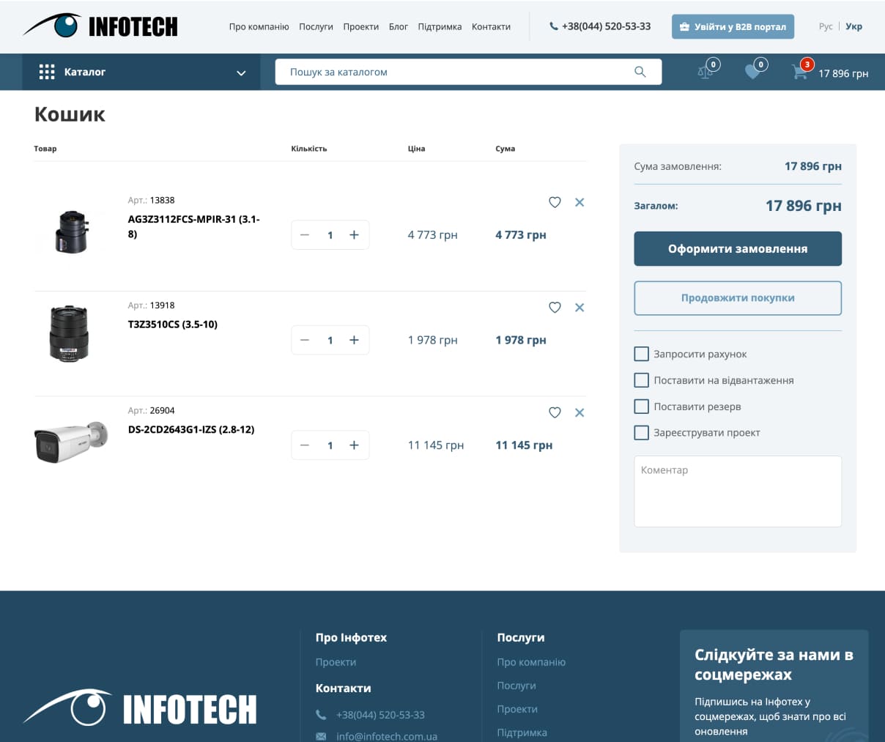Toggle 'Зареєструвати проект' checkbox
885x742 pixels.
tap(641, 433)
